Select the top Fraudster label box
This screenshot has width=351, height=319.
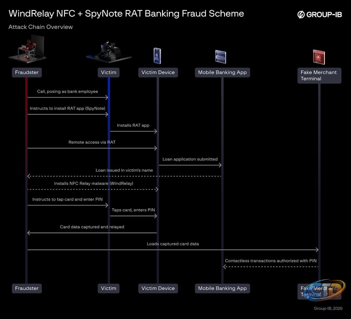pos(27,72)
